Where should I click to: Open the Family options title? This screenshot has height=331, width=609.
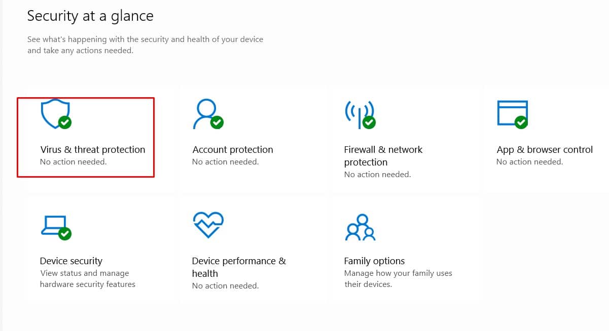pos(374,261)
